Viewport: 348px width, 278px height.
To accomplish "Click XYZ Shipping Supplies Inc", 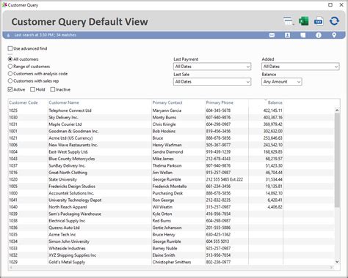I will coord(72,255).
